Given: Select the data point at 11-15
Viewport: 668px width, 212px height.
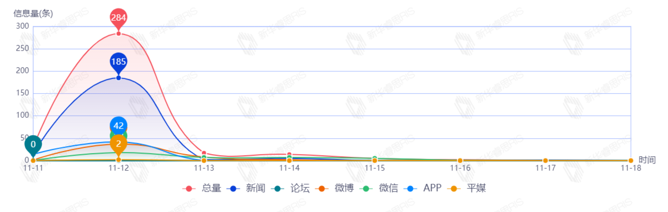Looking at the screenshot, I should pos(375,160).
